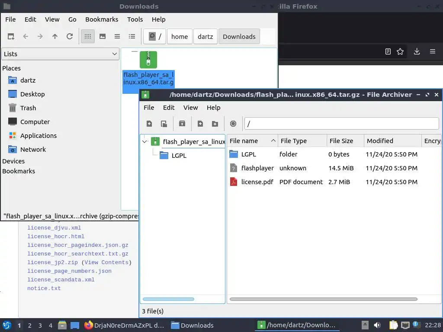Open the File menu in the file manager

(x=10, y=19)
